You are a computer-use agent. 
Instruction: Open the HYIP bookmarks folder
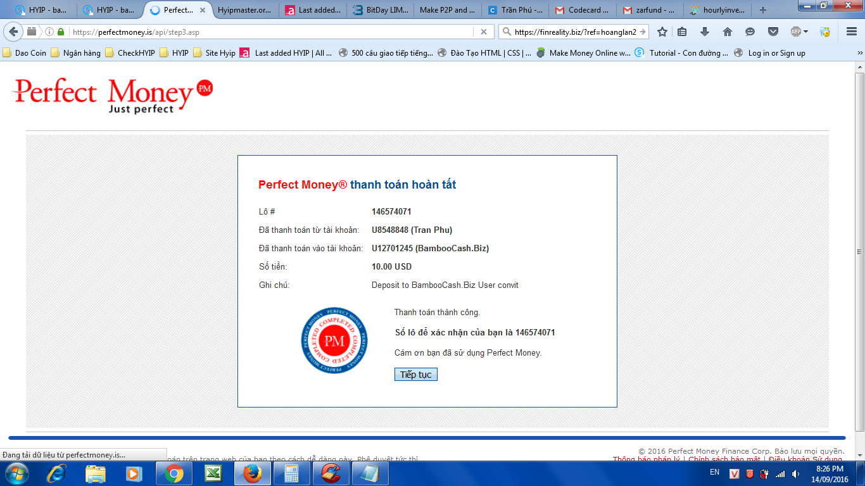coord(174,53)
